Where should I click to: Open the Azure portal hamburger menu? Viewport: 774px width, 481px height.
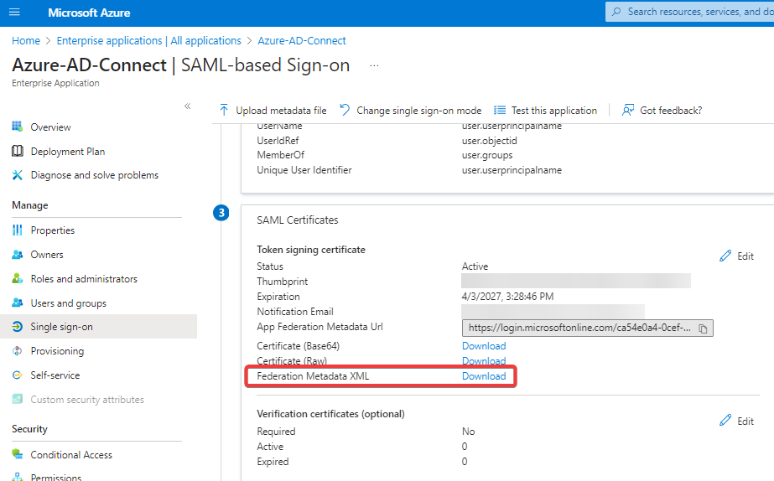pyautogui.click(x=14, y=12)
